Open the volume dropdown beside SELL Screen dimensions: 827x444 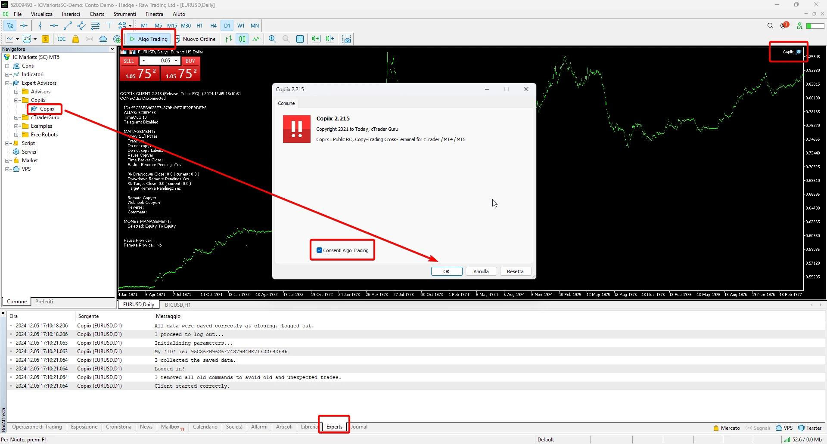point(143,61)
